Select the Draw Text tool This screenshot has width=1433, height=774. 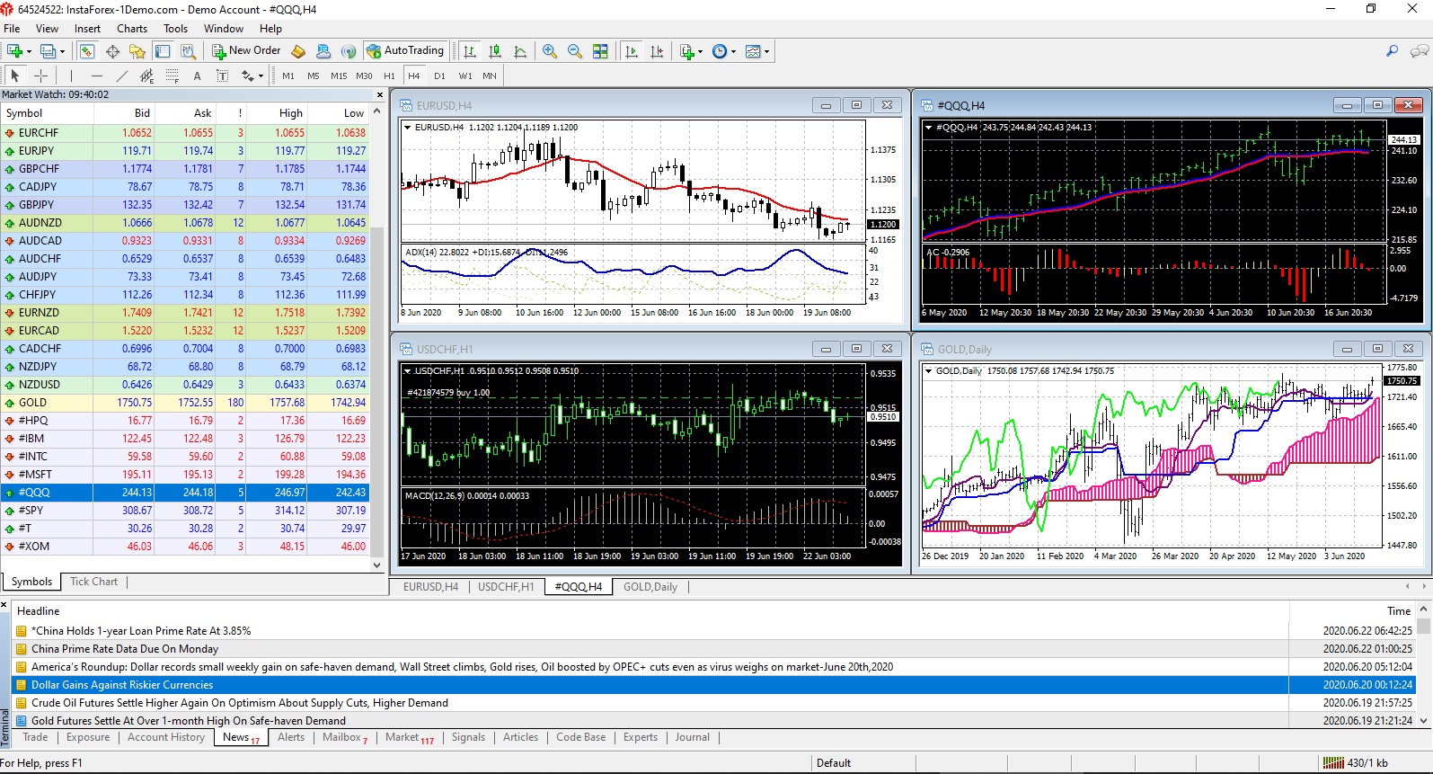coord(197,76)
